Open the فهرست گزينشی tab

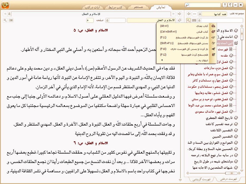coord(201,179)
